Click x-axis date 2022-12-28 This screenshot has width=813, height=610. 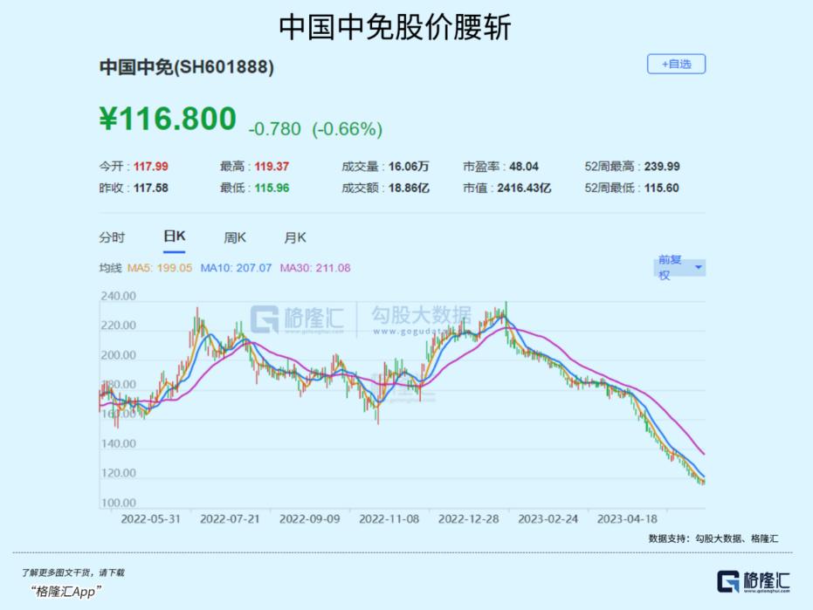(469, 518)
